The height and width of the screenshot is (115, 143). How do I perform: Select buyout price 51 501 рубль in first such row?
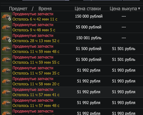[x=123, y=49]
